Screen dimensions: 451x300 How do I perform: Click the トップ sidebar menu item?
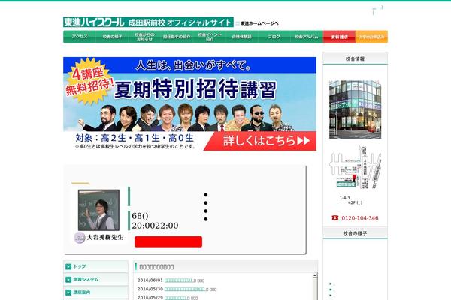coord(95,266)
